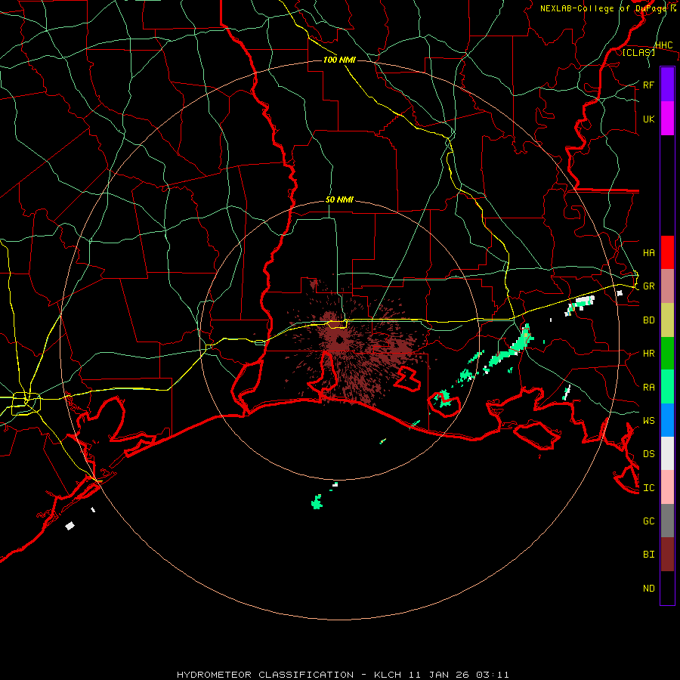This screenshot has width=680, height=680.
Task: Click the IC legend label
Action: [x=648, y=488]
